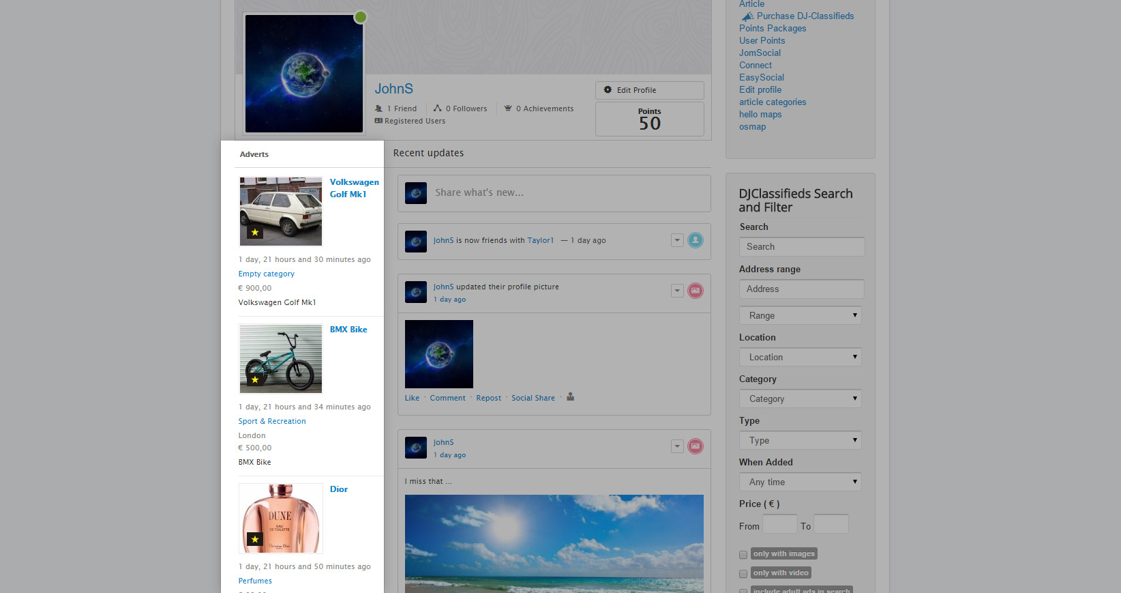
Task: Click Like under the profile picture post
Action: (x=412, y=398)
